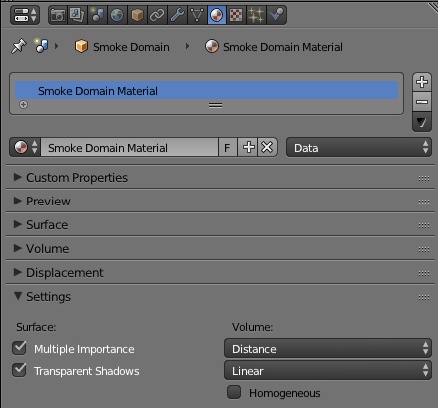This screenshot has height=408, width=438.
Task: Open the Distance volume sampling dropdown
Action: click(328, 348)
